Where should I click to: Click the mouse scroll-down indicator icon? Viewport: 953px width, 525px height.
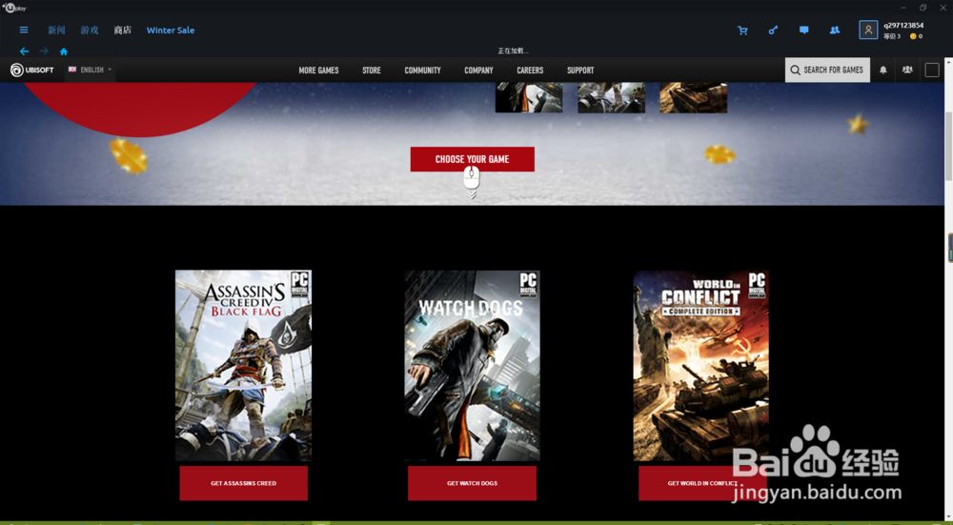[472, 182]
